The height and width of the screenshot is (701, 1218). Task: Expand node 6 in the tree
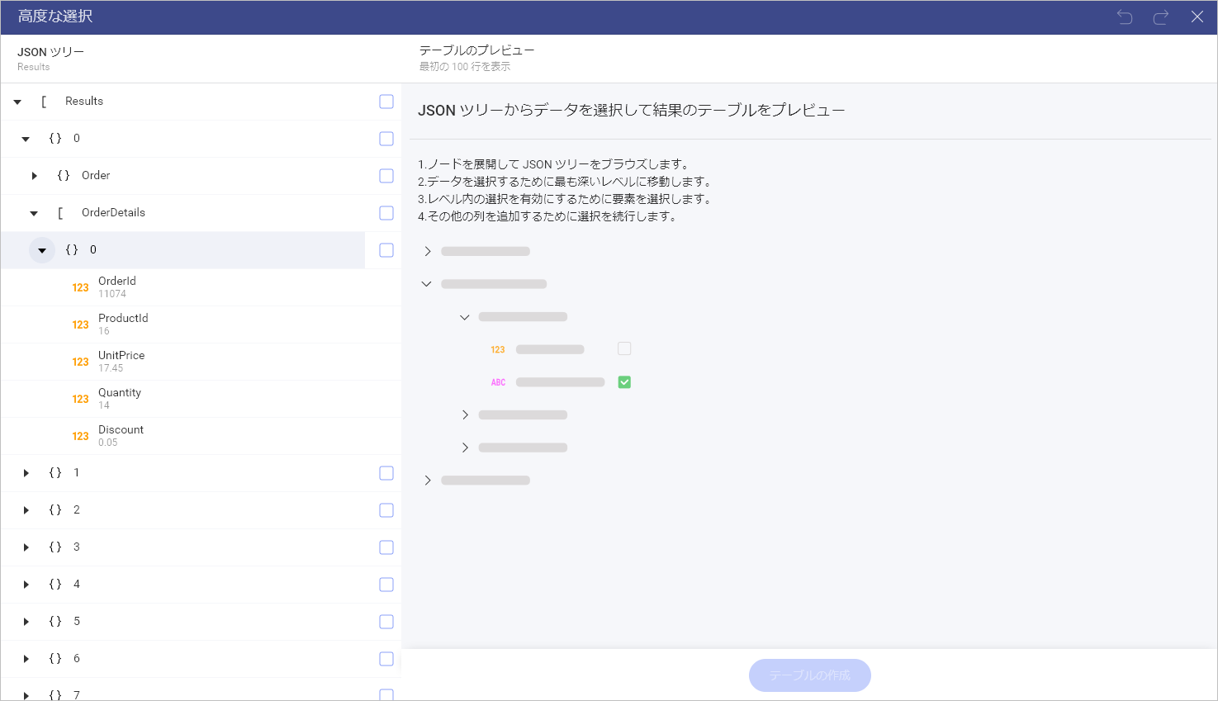click(26, 659)
